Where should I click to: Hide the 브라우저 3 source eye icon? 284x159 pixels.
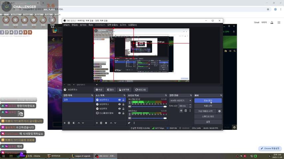point(119,100)
